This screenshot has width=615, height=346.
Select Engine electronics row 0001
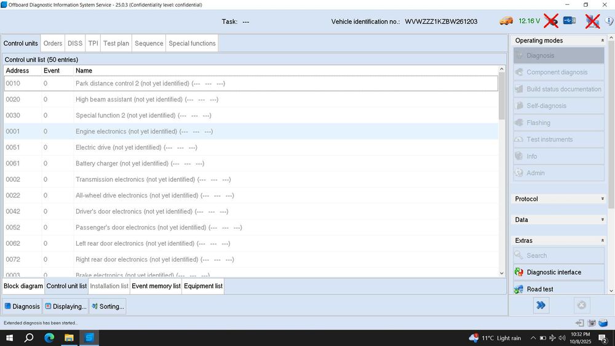click(x=251, y=132)
